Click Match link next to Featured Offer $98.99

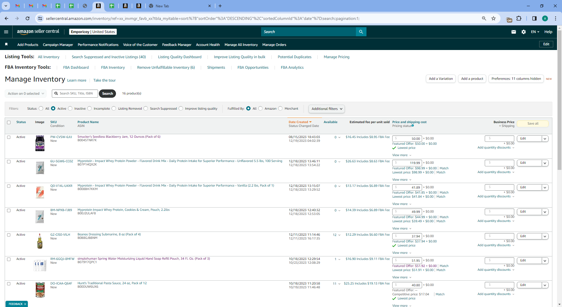[x=444, y=168]
